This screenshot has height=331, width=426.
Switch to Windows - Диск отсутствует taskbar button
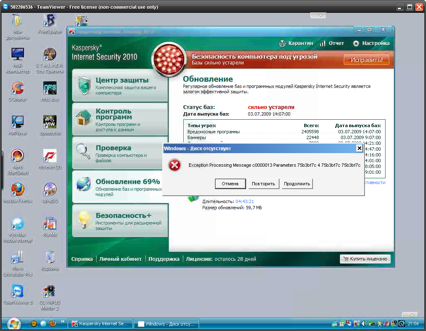pos(166,324)
